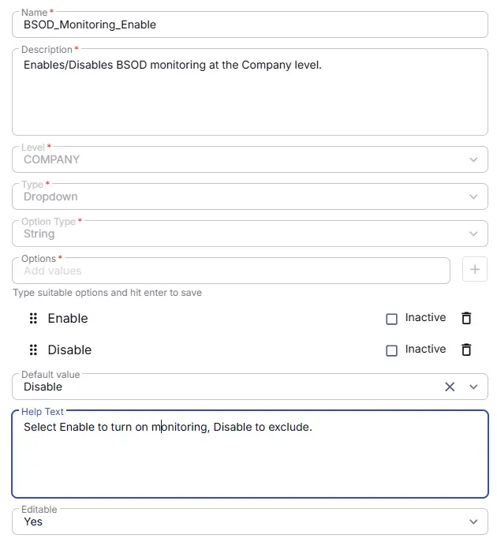Open the Option Type String dropdown

(250, 234)
